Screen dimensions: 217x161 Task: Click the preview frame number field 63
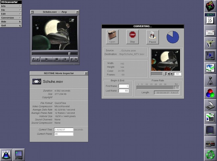[x=177, y=74]
